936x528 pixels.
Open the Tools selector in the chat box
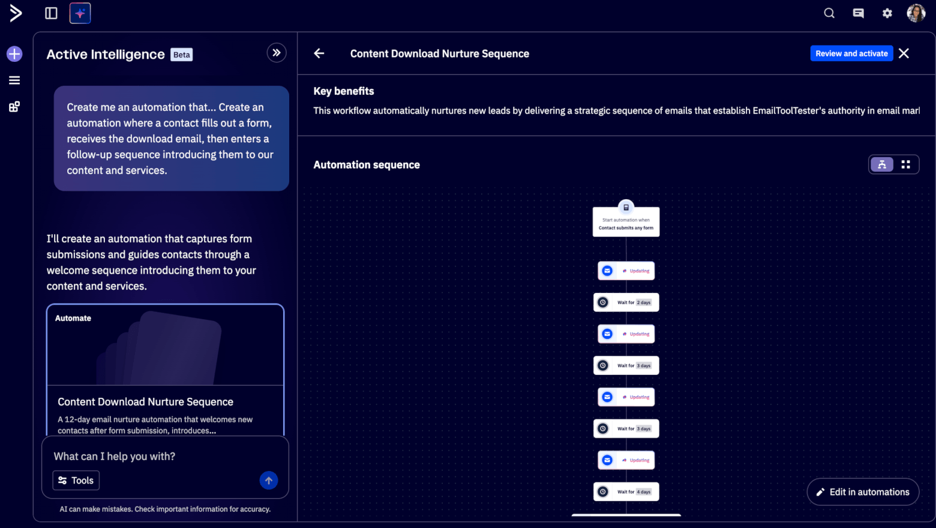pyautogui.click(x=76, y=480)
